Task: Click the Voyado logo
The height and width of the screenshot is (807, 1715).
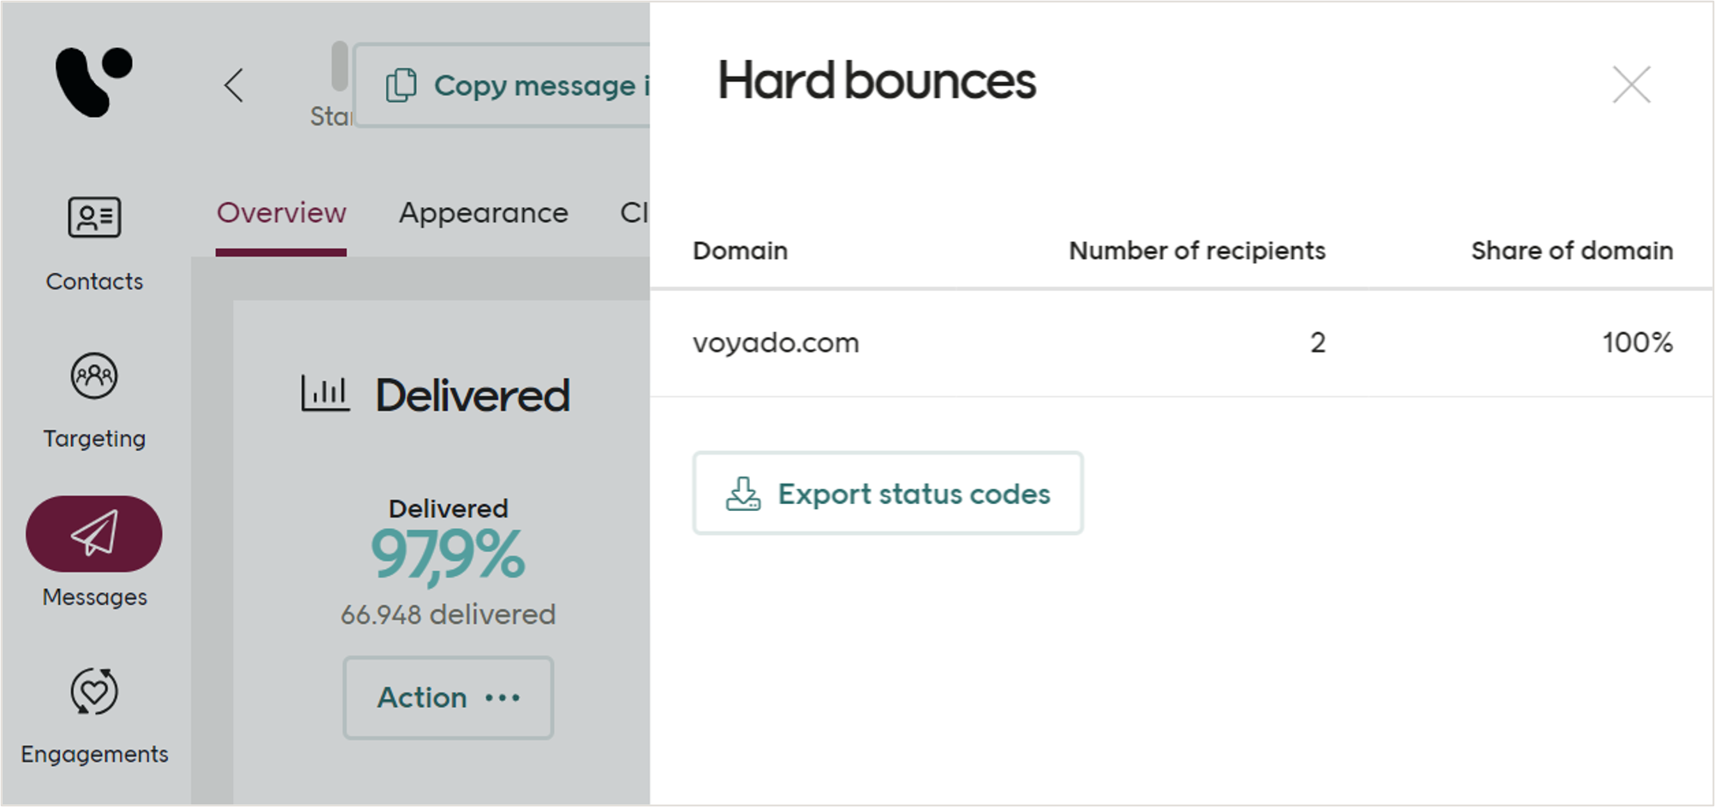Action: click(94, 83)
